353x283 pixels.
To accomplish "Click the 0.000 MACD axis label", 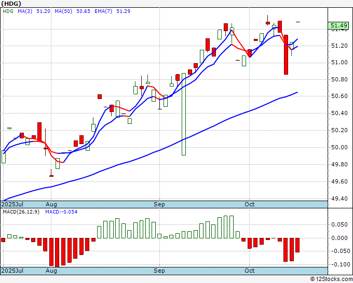I will 340,238.
